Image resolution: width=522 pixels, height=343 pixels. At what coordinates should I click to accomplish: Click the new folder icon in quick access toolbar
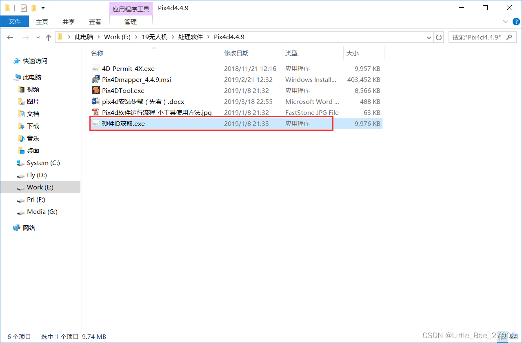tap(34, 8)
